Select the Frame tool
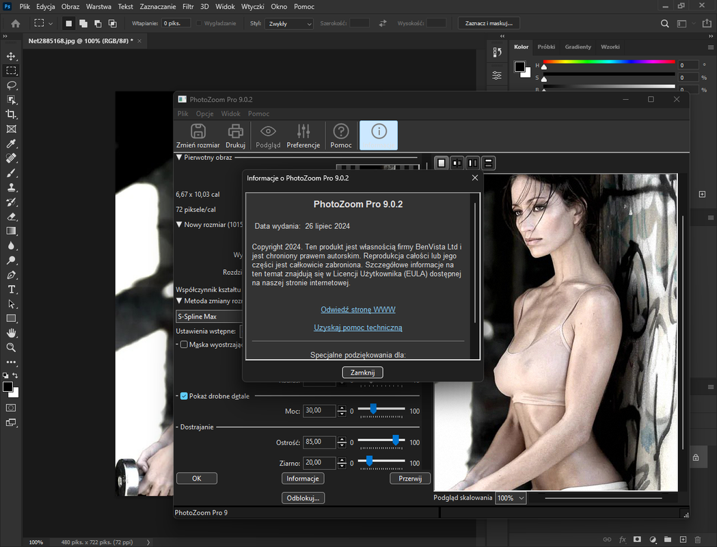Image resolution: width=717 pixels, height=547 pixels. (11, 129)
